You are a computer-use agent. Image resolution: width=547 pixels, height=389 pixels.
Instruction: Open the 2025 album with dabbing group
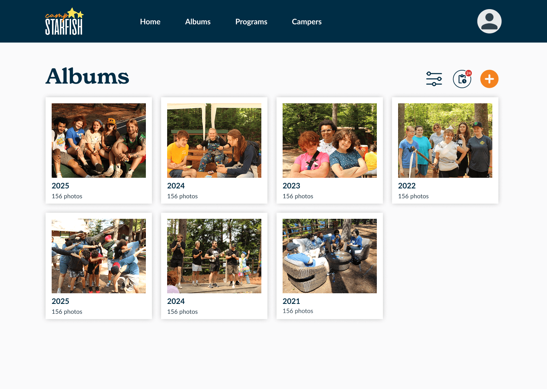(x=99, y=256)
